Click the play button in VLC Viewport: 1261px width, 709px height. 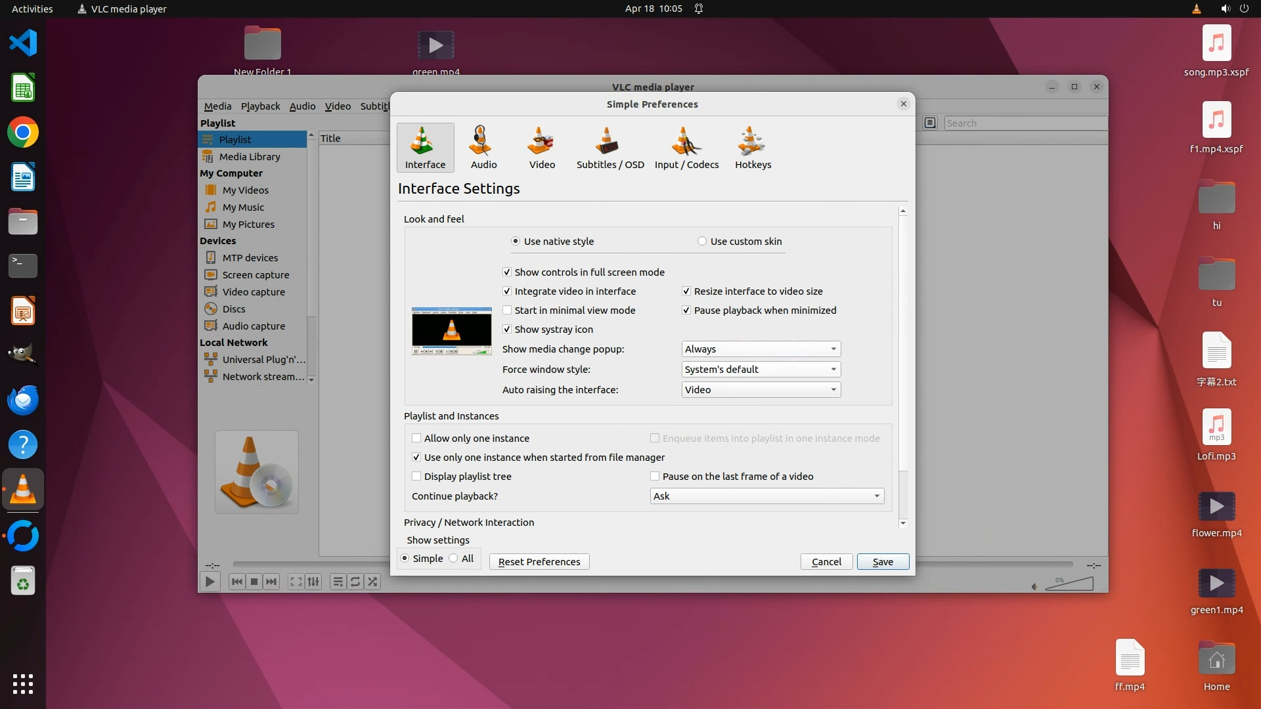click(210, 582)
